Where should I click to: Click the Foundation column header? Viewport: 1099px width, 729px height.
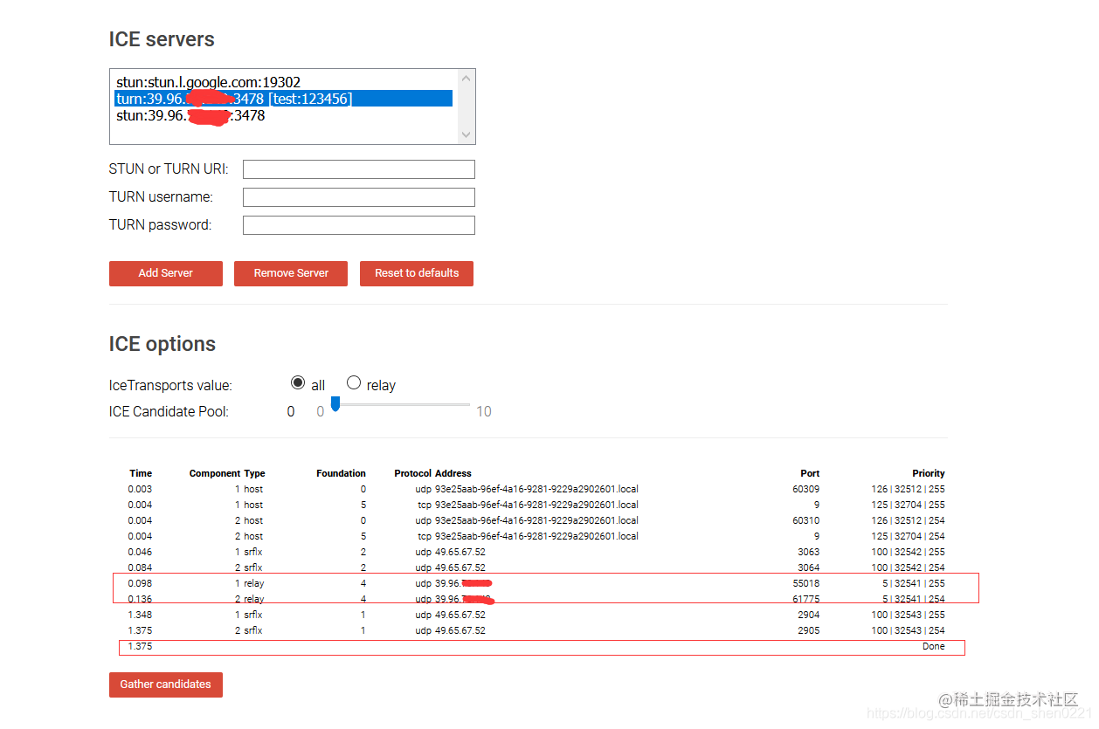point(341,473)
